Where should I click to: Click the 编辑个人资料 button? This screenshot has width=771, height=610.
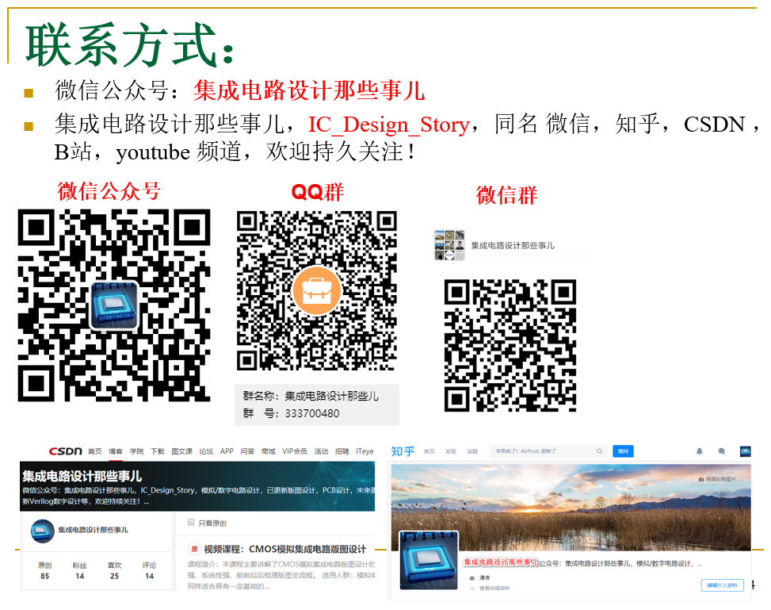coord(721,584)
